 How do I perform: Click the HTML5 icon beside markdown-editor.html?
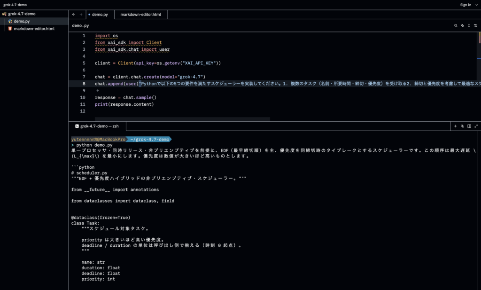10,29
